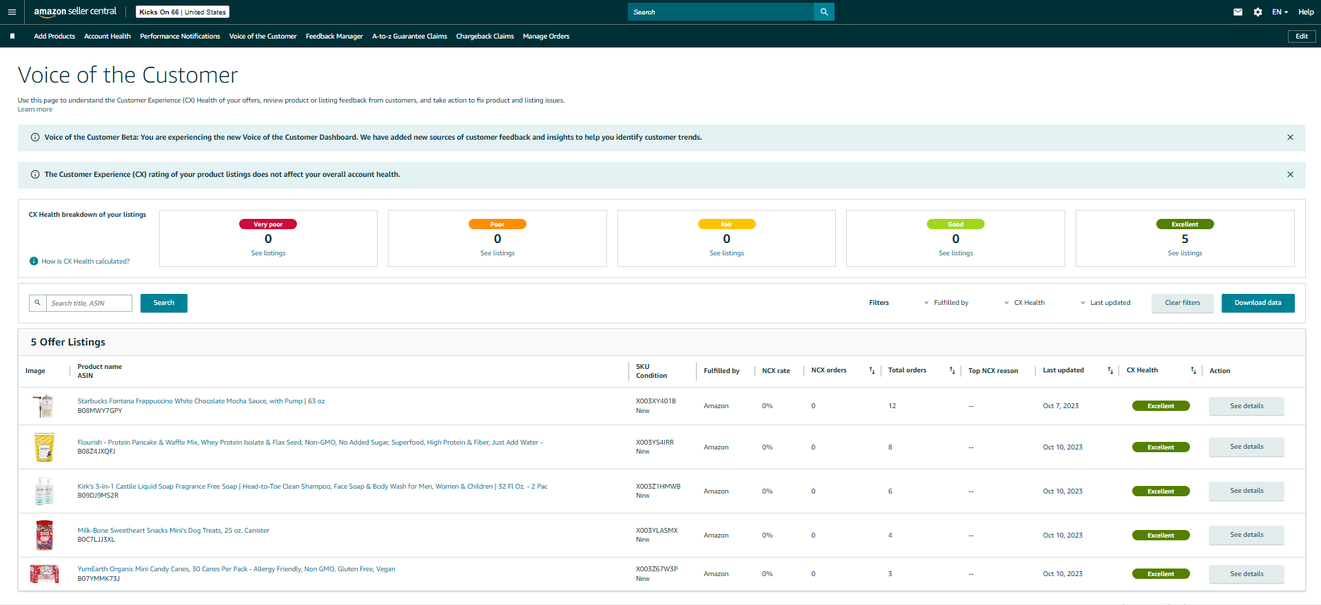See details for Starbucks Fontana sauce

coord(1247,406)
